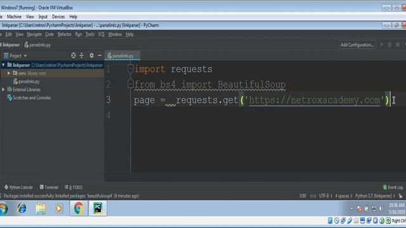Open the Python 3.7 interpreter selector
The image size is (406, 228).
point(375,196)
